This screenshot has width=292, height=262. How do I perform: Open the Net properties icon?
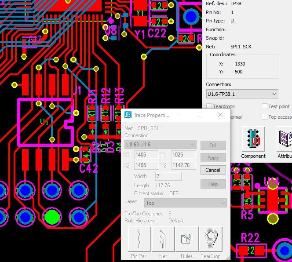[163, 239]
